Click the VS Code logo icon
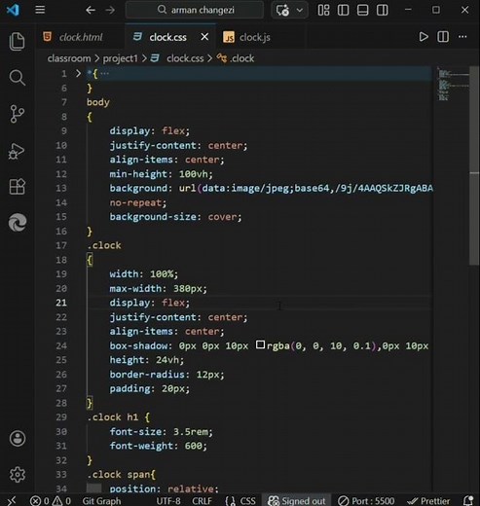Screen dimensions: 480x506 (x=13, y=10)
